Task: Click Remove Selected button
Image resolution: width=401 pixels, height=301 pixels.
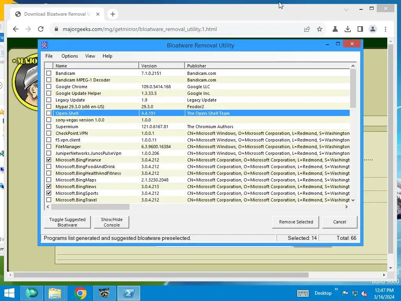Action: coord(296,222)
